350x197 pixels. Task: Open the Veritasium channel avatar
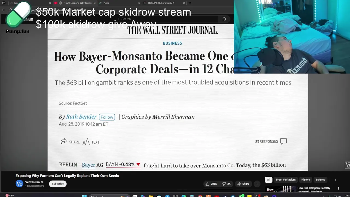coord(19,184)
